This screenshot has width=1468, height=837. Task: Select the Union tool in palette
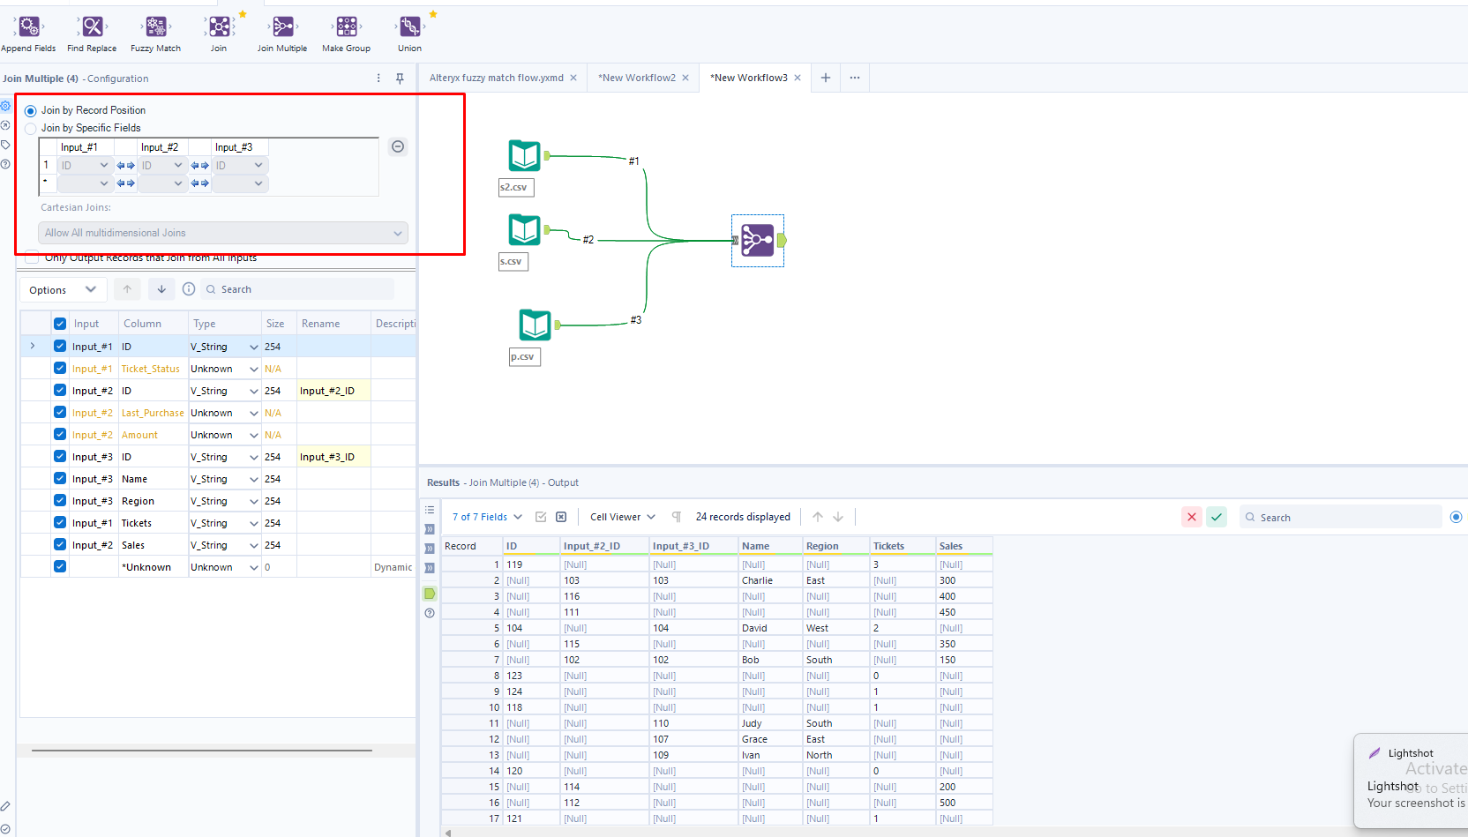tap(409, 27)
